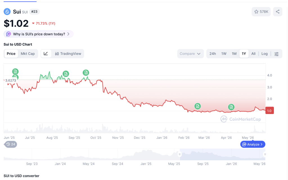
Task: Set chart range to 1M
Action: click(x=234, y=54)
